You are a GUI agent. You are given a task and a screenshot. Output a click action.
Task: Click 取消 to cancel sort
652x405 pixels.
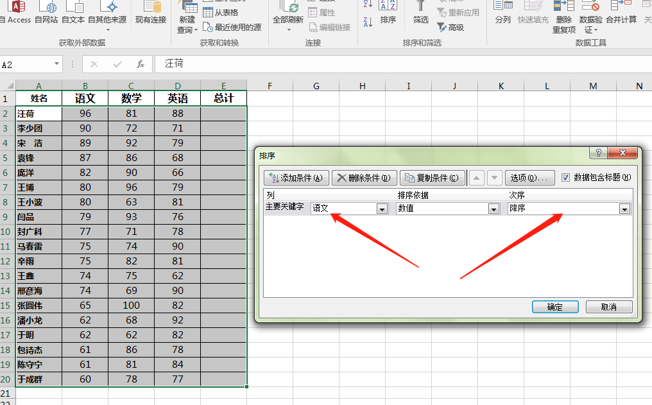(x=609, y=307)
